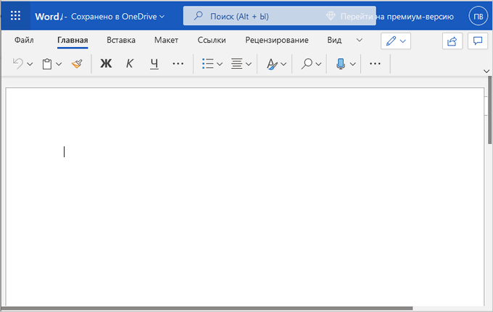
Task: Click the Find magnifier icon
Action: pos(307,64)
